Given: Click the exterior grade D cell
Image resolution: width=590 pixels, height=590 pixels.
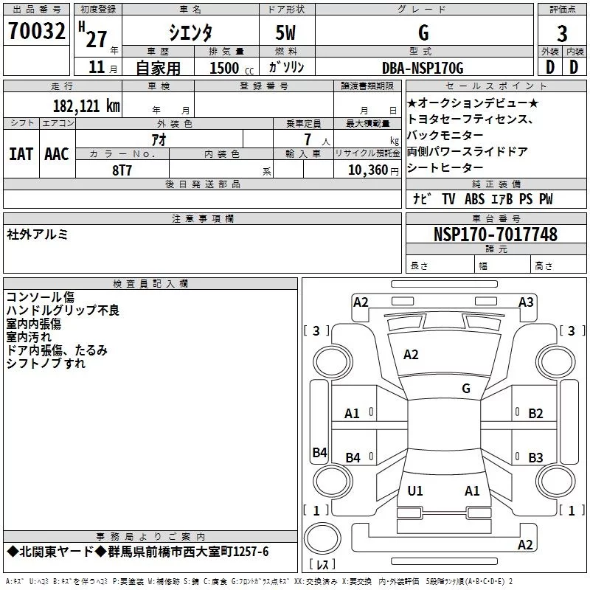Looking at the screenshot, I should click(550, 67).
